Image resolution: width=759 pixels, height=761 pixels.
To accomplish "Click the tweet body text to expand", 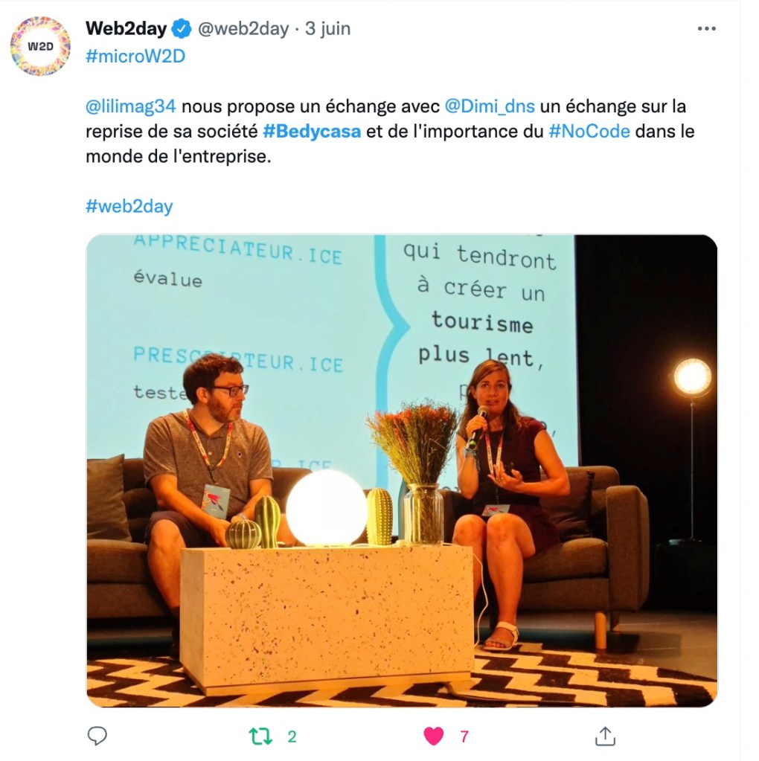I will 390,132.
